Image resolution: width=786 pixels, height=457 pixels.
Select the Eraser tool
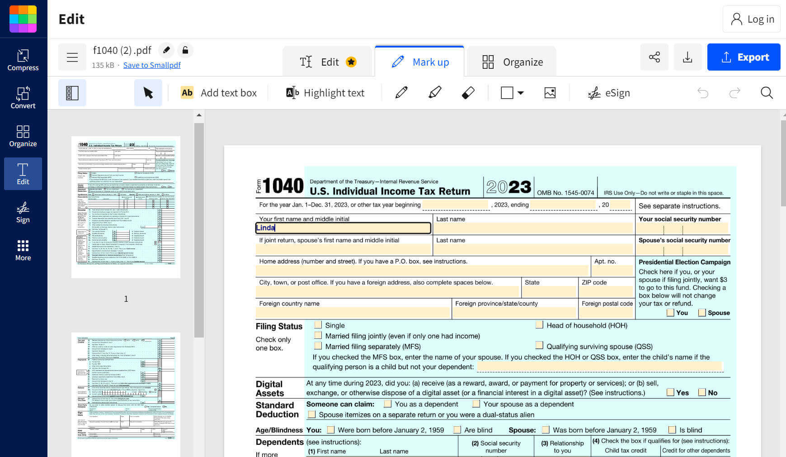pos(468,92)
